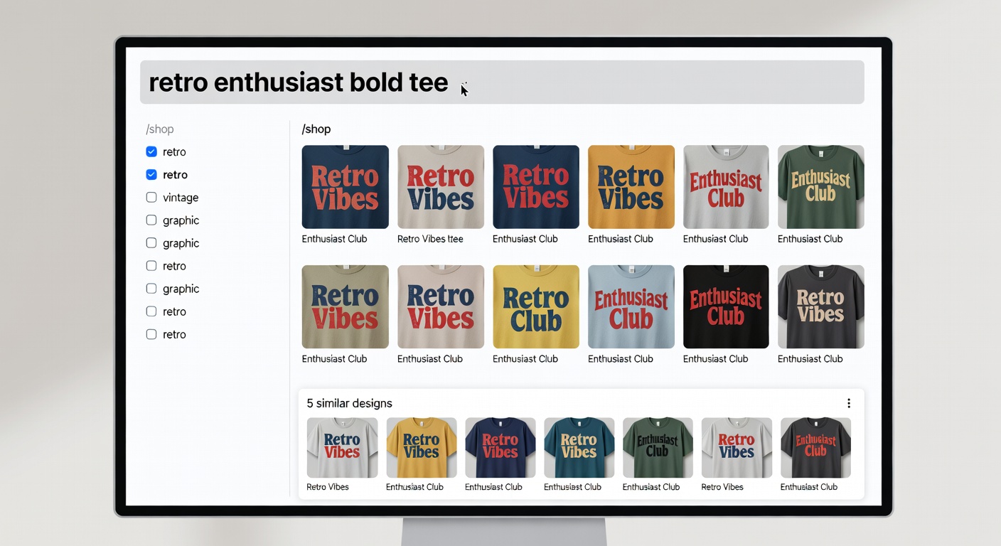Check the last graphic filter in the list
This screenshot has height=546, width=1001.
[x=151, y=288]
